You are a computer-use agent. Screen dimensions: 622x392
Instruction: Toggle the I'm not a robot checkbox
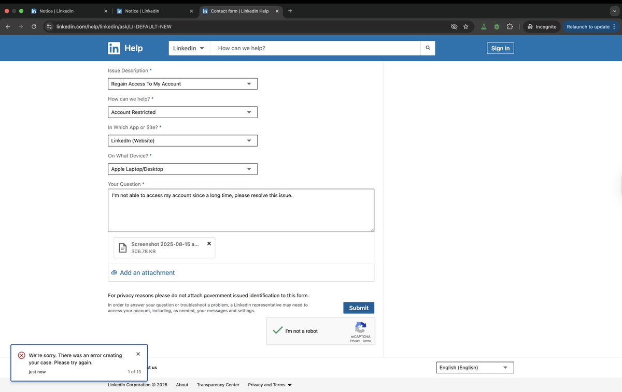click(278, 330)
